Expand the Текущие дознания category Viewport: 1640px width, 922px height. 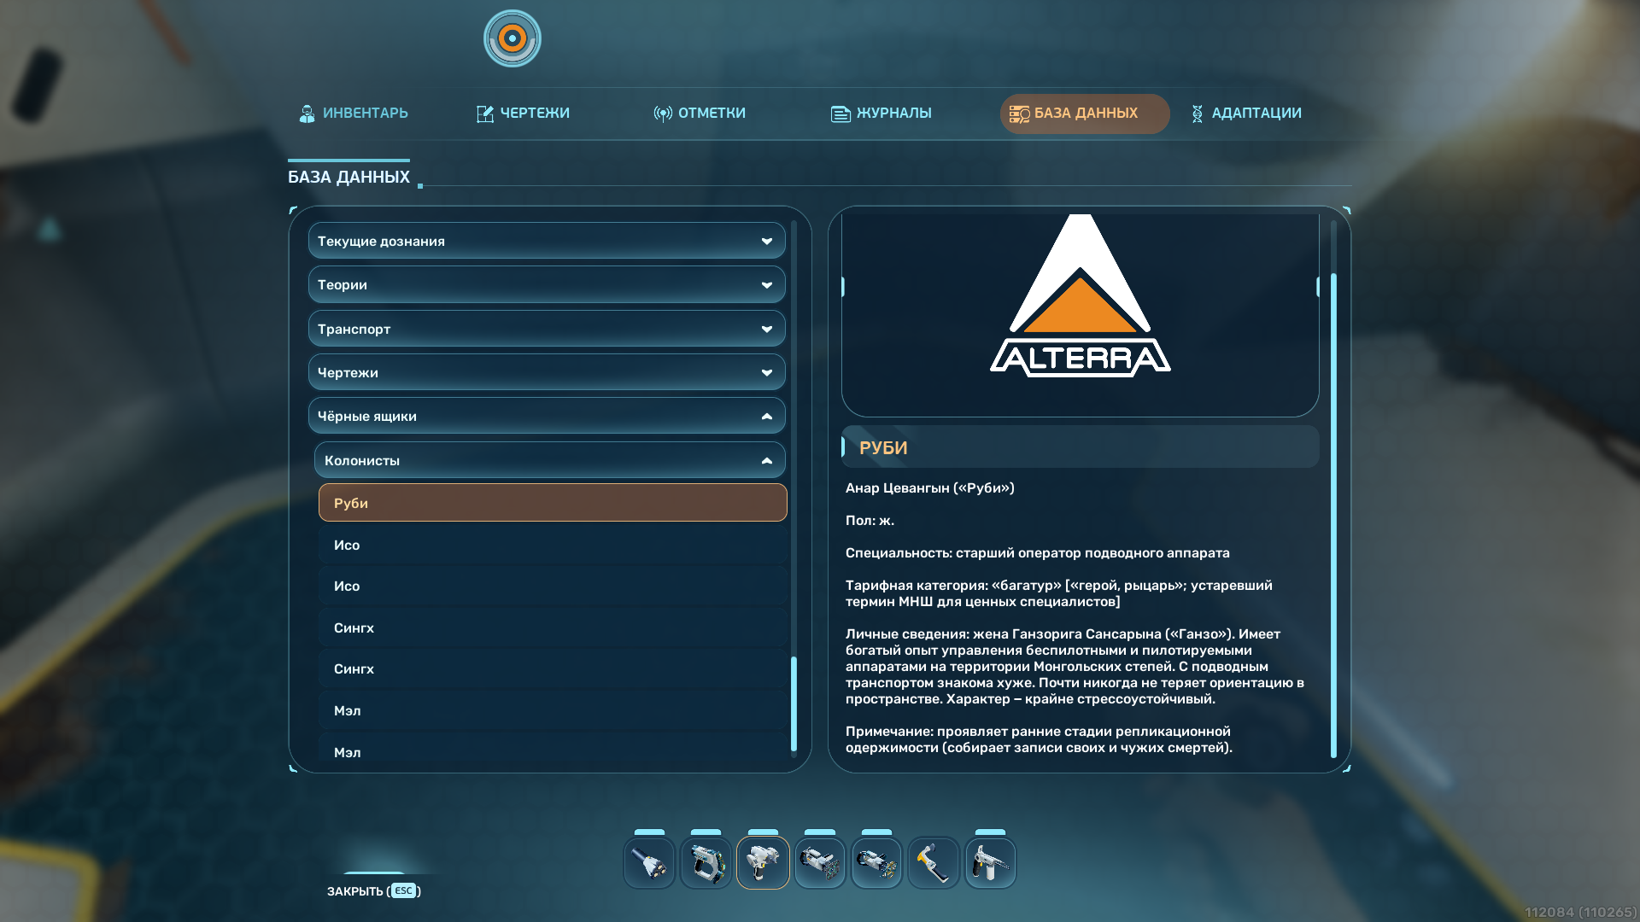tap(547, 241)
